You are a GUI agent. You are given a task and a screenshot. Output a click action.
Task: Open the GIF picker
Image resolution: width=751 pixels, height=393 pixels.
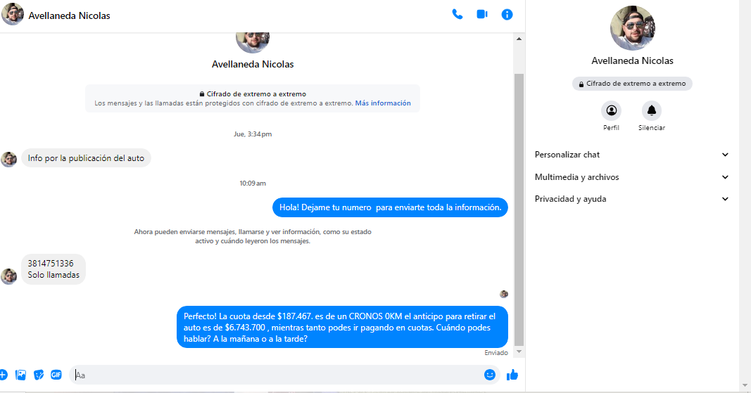(x=56, y=375)
